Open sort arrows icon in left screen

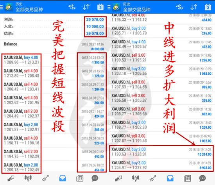click(x=86, y=7)
